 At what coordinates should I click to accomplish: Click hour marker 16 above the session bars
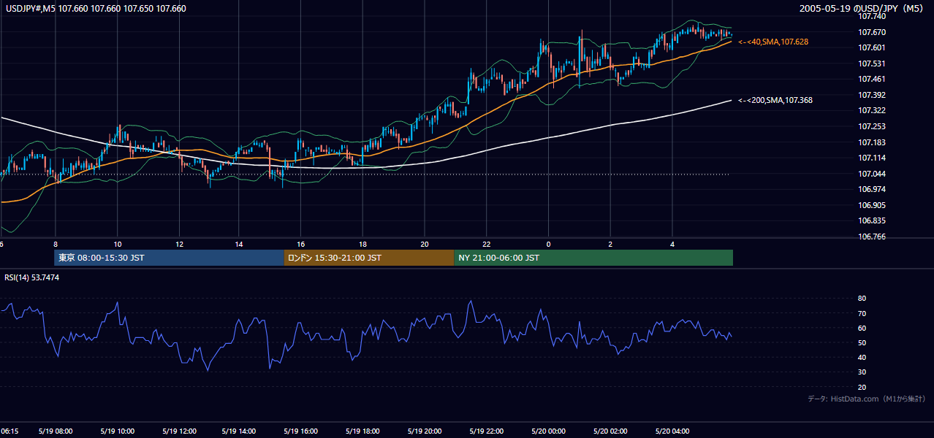[x=301, y=244]
